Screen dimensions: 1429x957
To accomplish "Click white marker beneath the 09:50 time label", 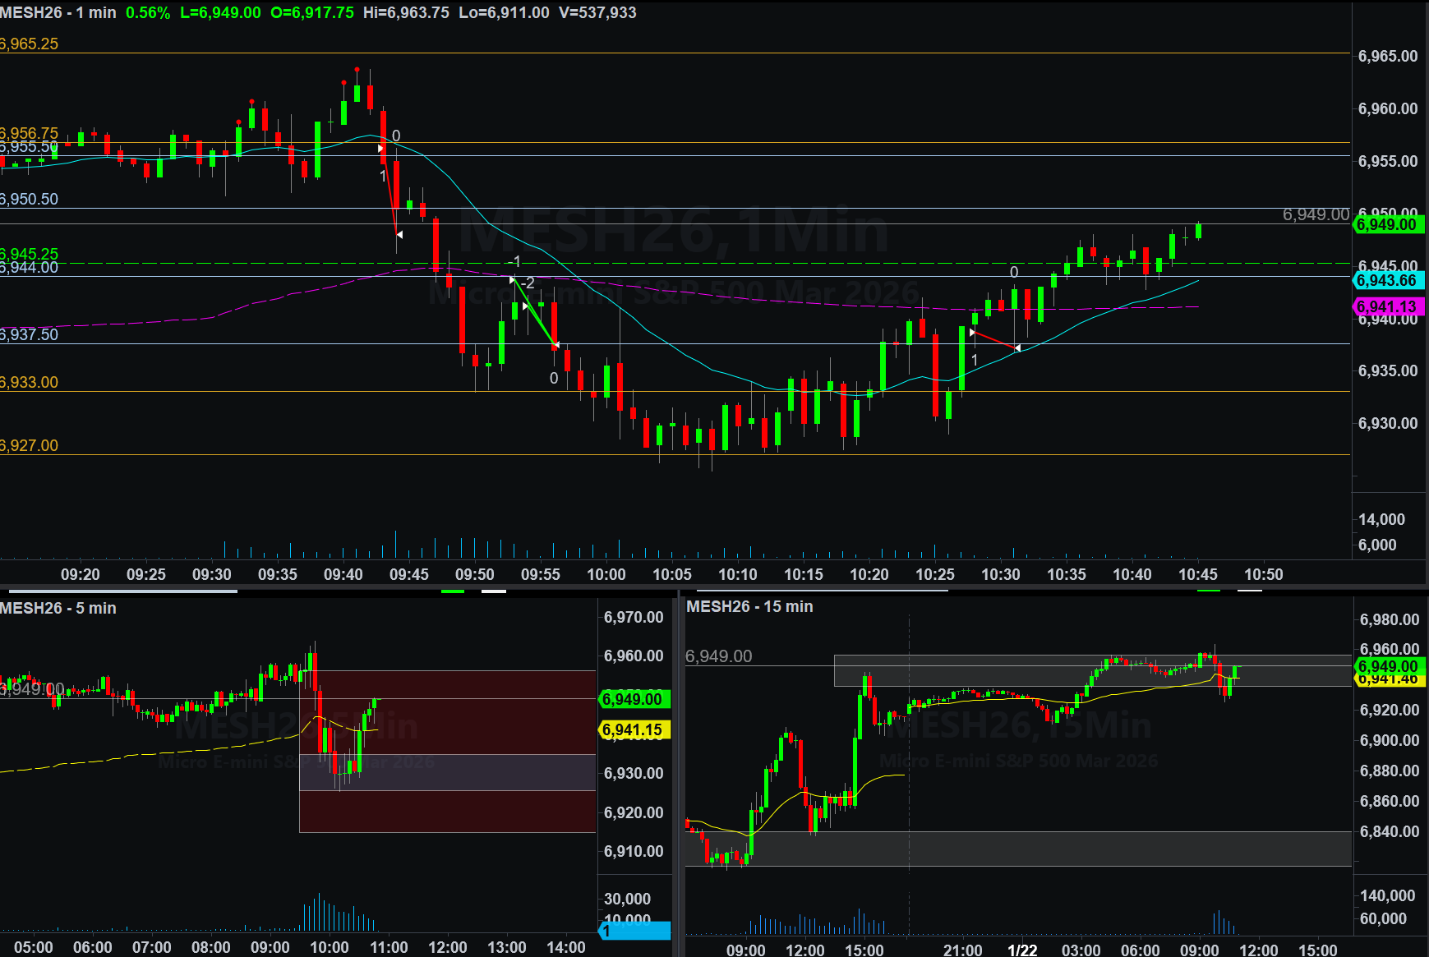I will pyautogui.click(x=493, y=591).
